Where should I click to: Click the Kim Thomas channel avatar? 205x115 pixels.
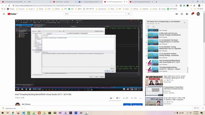click(18, 104)
